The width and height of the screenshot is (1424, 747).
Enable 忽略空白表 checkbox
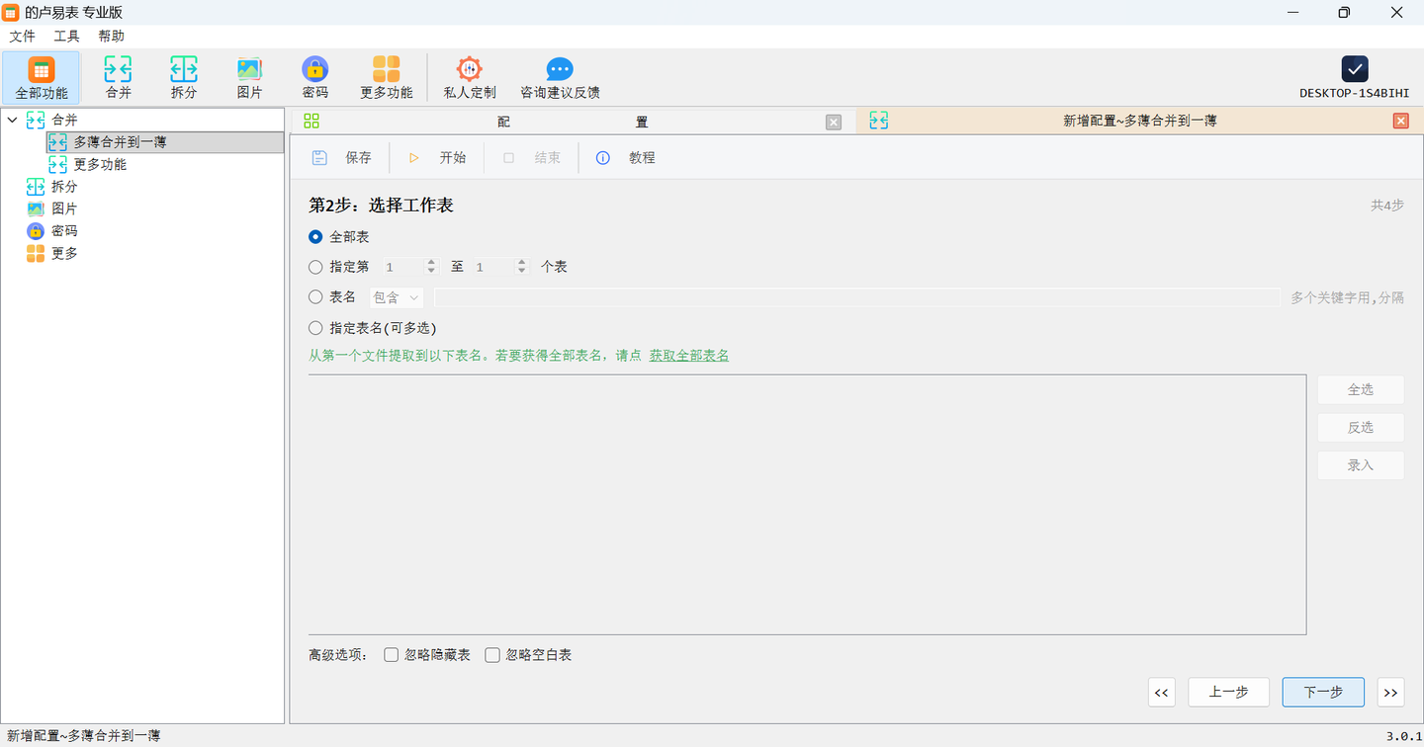492,655
